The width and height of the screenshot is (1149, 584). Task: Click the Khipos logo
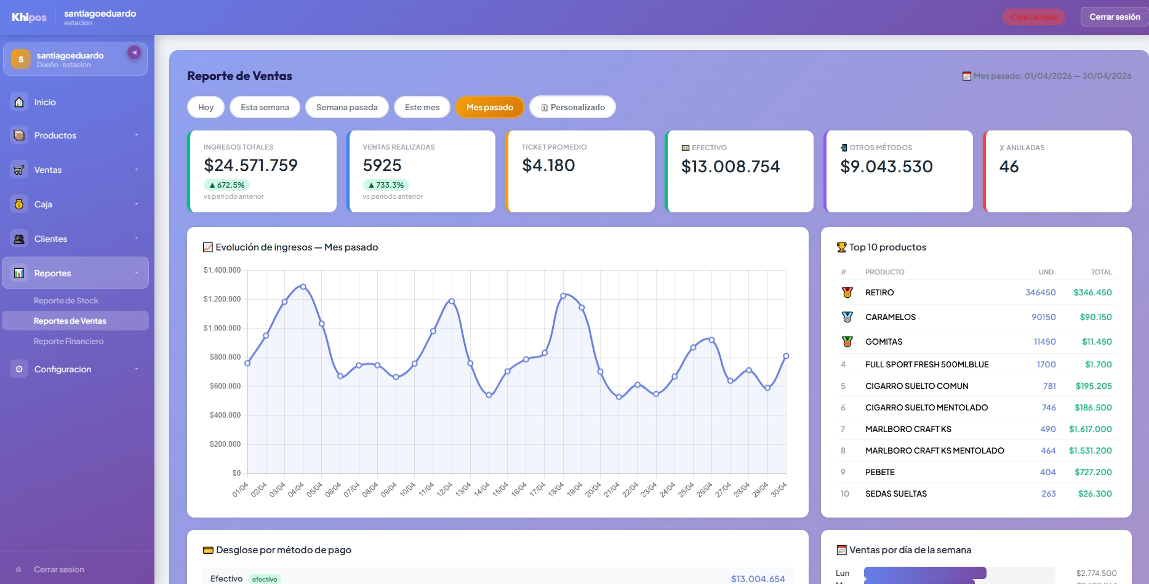tap(29, 17)
